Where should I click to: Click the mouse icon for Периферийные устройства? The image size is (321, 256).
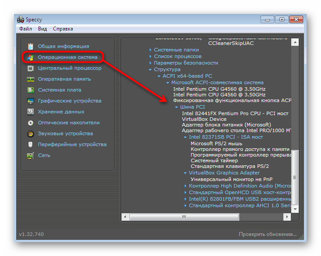click(31, 144)
